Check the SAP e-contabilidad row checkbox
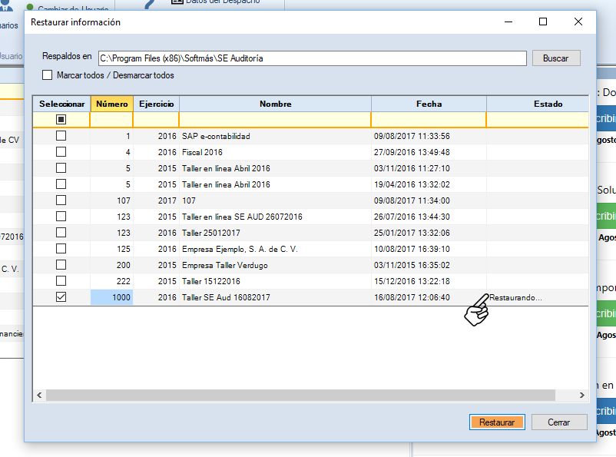The image size is (616, 457). coord(61,136)
